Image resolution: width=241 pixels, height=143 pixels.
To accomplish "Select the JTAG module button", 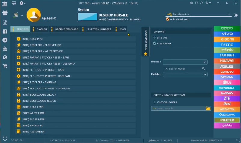I will point(227,126).
